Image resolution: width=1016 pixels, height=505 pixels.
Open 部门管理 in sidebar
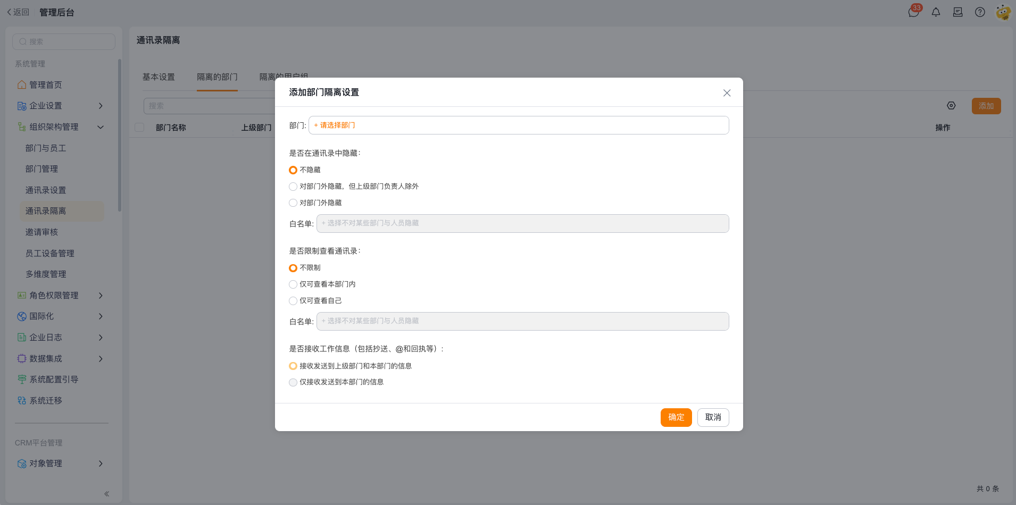click(42, 169)
